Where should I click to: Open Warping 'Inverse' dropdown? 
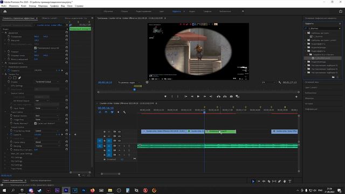(47, 146)
